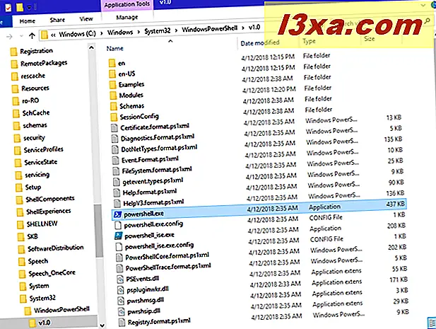
Task: Select DotNetTypes.format.ps1xml file icon
Action: [115, 149]
